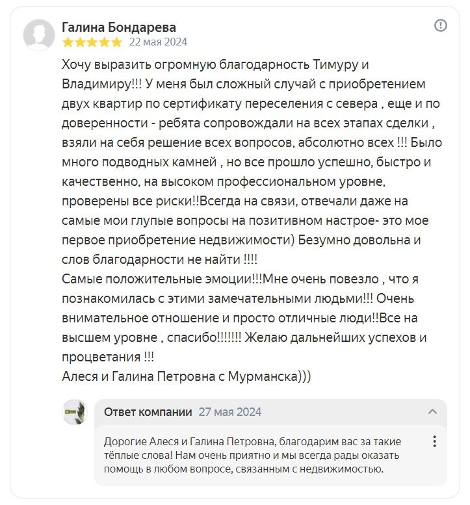Click the review date 22 мая 2024

click(x=158, y=42)
